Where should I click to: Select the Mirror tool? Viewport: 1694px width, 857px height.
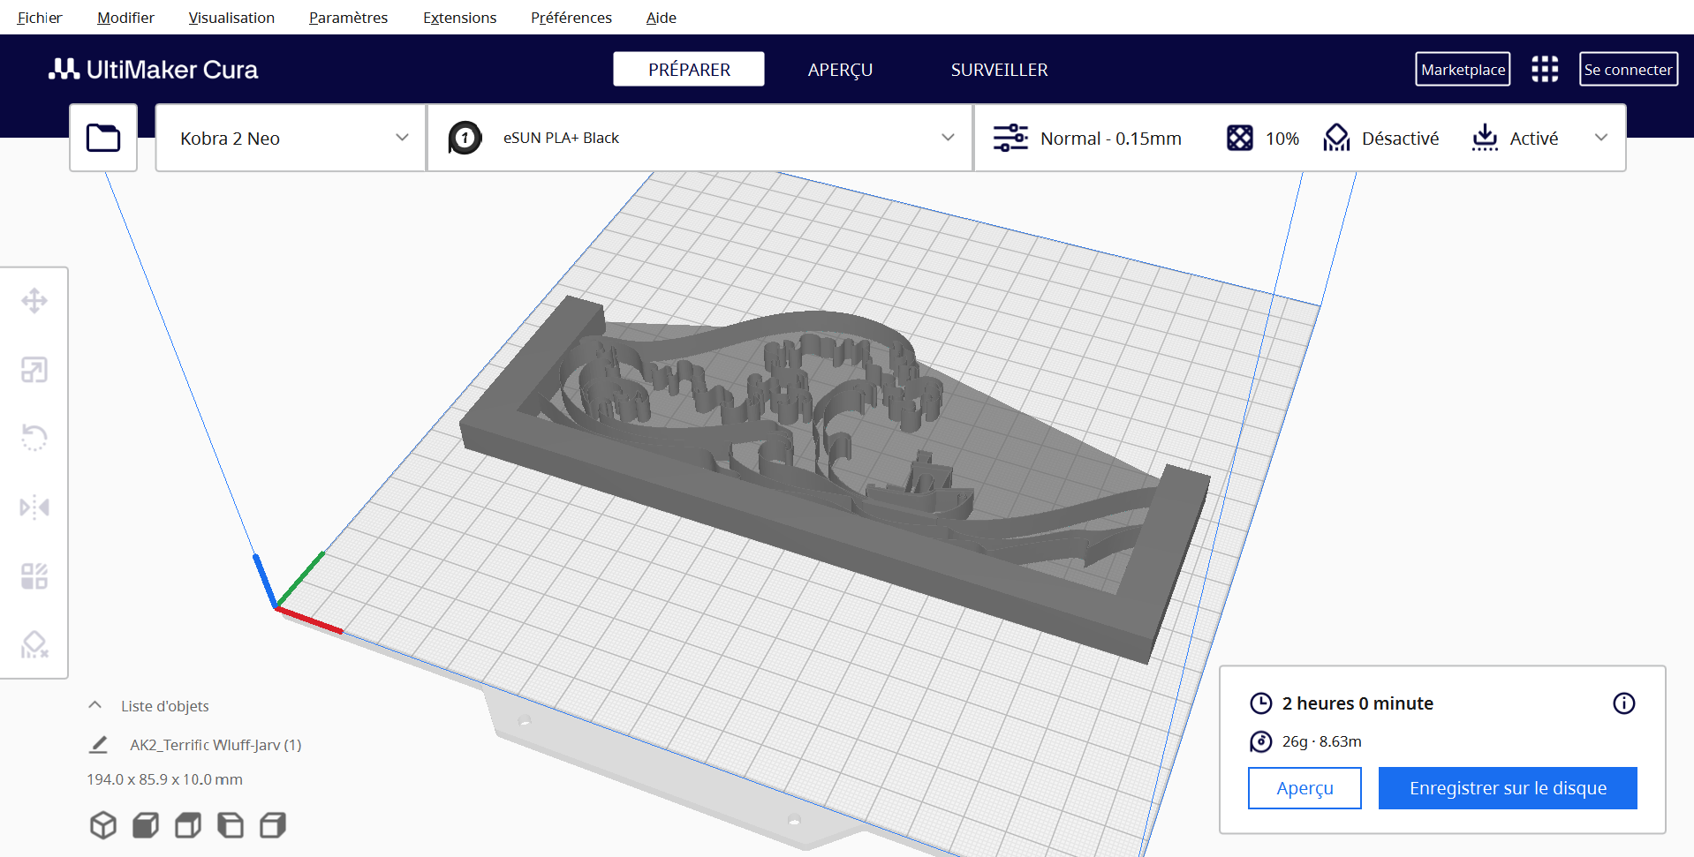tap(34, 507)
